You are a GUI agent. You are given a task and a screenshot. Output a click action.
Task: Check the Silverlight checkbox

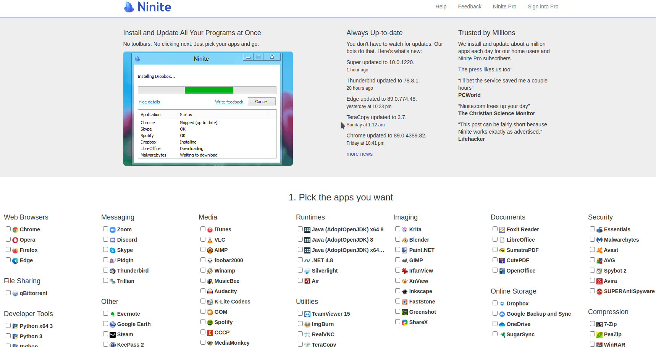pos(300,270)
